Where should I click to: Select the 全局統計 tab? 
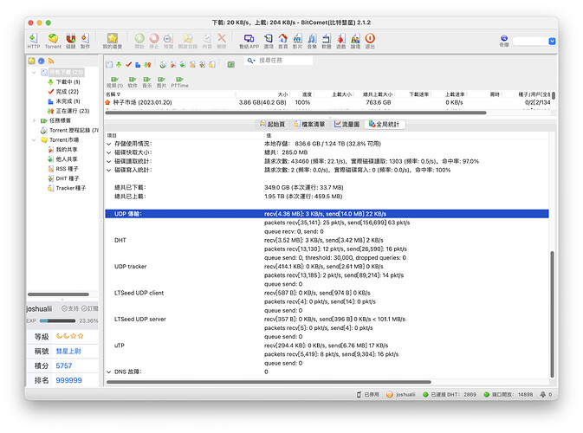[x=385, y=124]
